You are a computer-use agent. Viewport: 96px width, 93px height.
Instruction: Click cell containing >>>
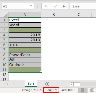click(x=25, y=45)
